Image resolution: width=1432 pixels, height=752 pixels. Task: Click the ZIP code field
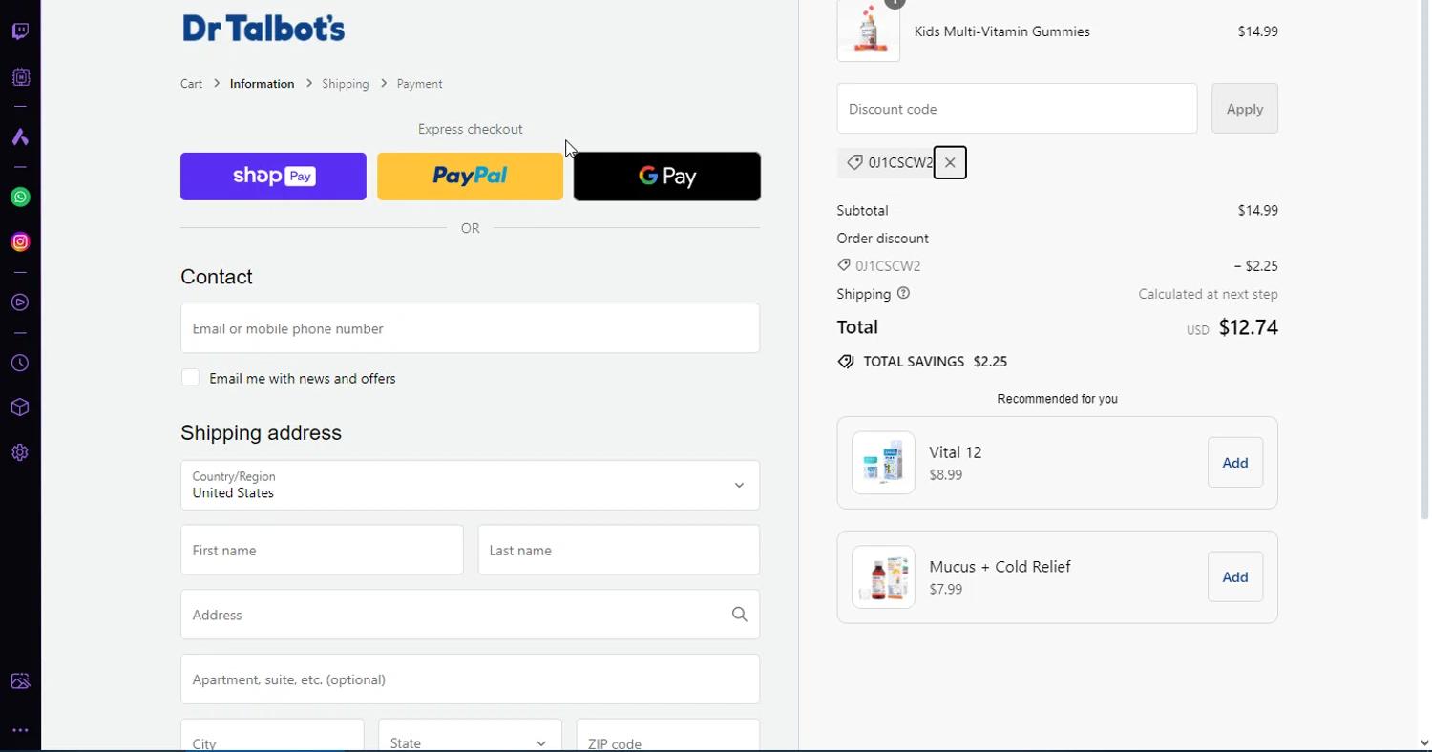[668, 736]
